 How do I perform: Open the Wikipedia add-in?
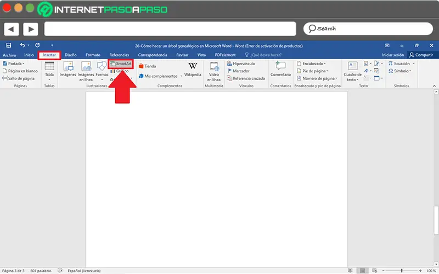click(x=193, y=70)
